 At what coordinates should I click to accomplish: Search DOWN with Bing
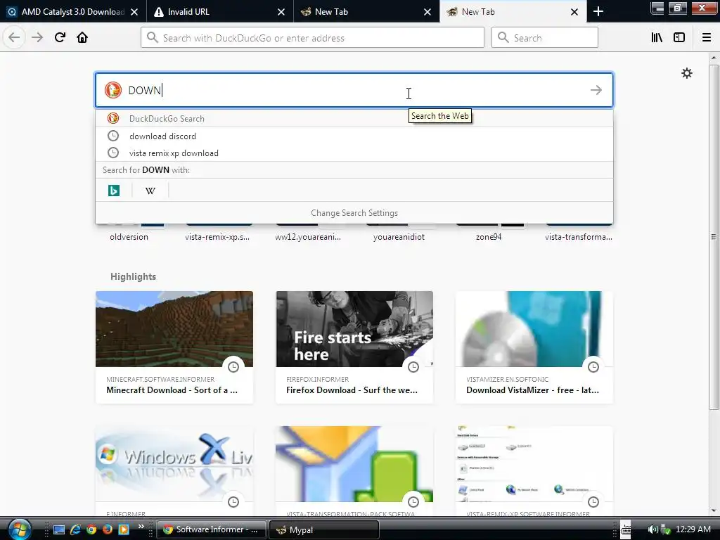pyautogui.click(x=114, y=190)
